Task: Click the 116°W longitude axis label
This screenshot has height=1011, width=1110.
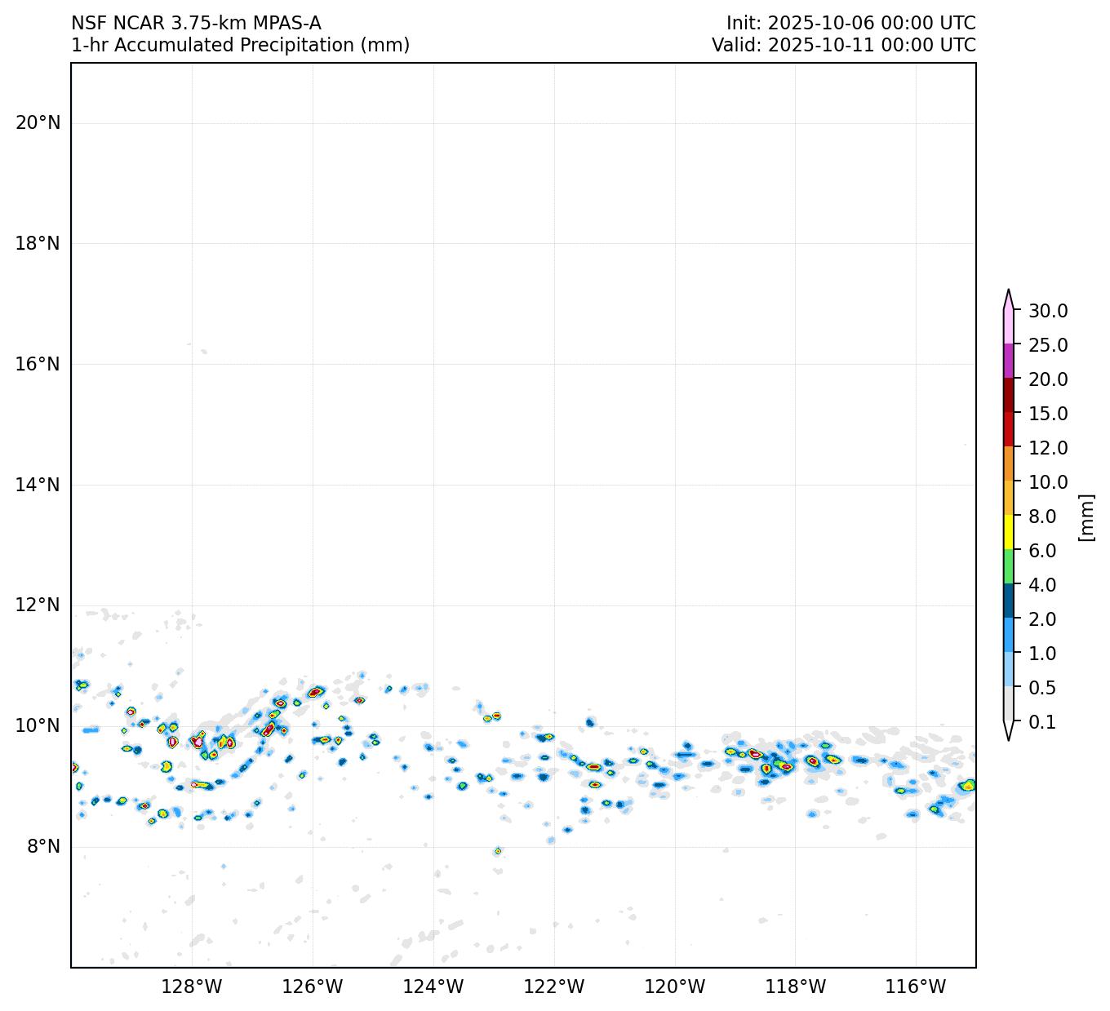Action: click(x=916, y=987)
